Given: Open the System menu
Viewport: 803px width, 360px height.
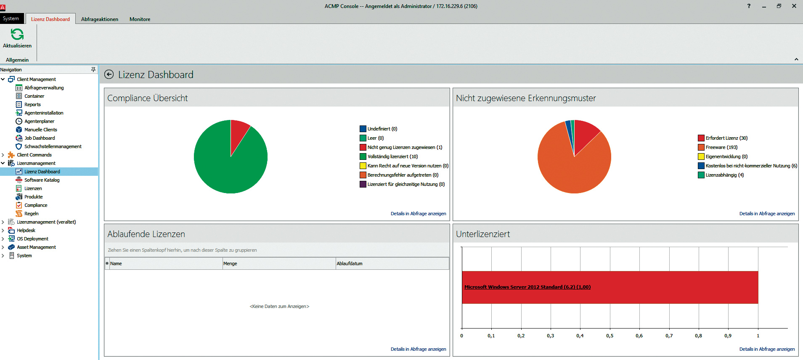Looking at the screenshot, I should (11, 18).
